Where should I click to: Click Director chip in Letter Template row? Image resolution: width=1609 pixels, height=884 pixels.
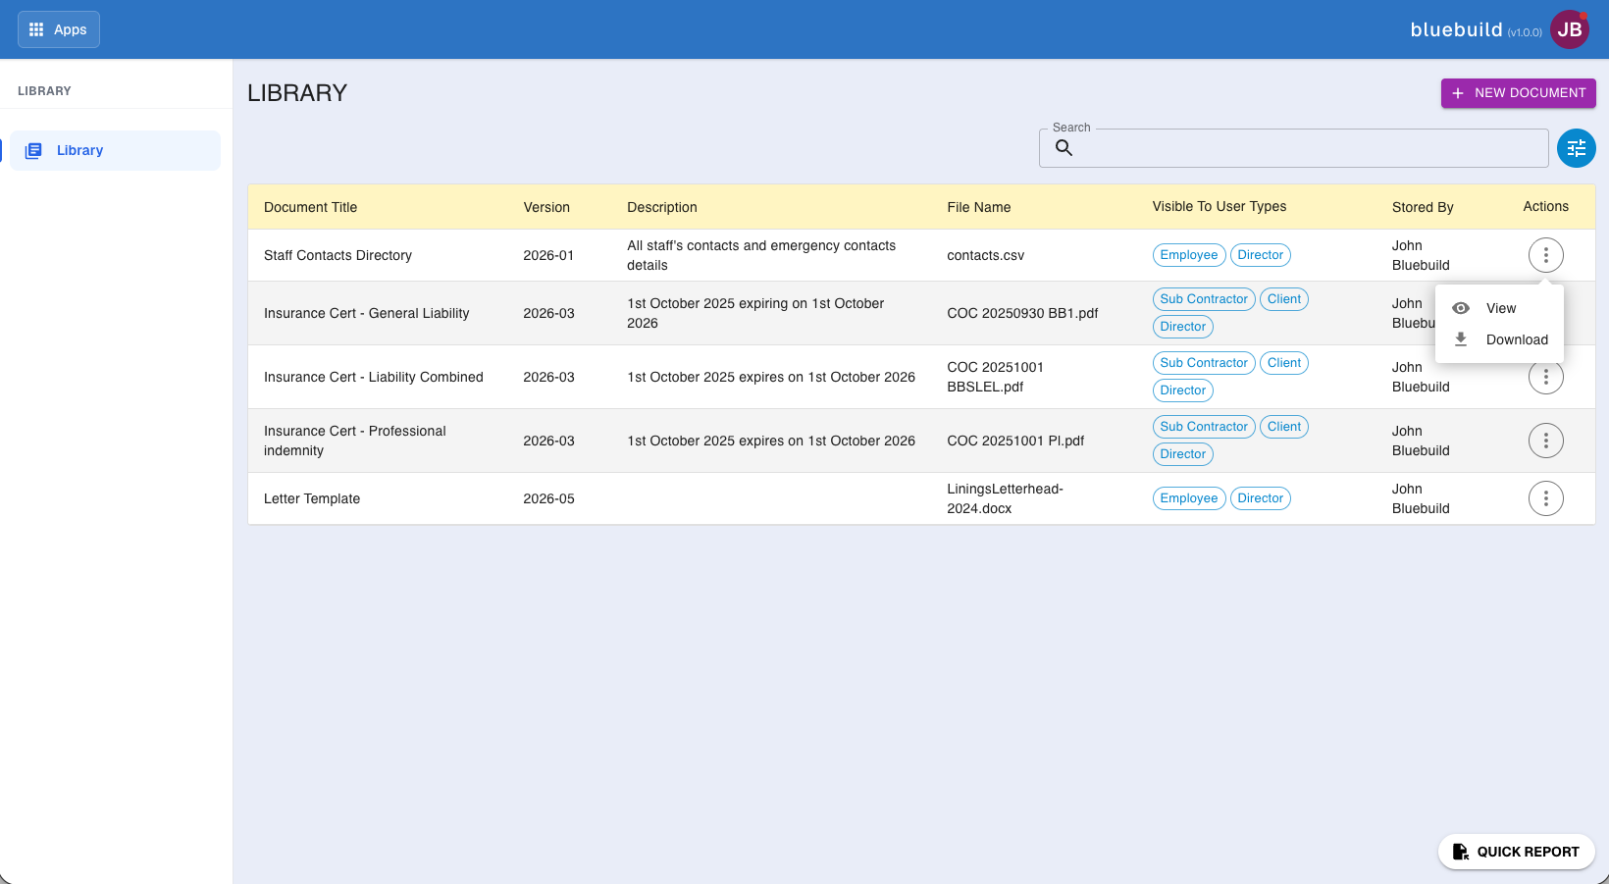1261,498
